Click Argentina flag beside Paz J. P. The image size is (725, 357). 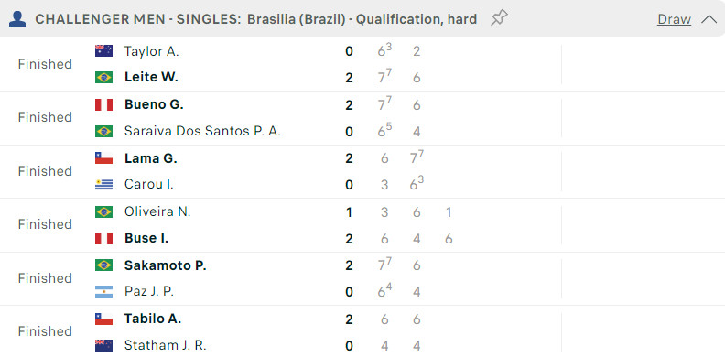click(103, 291)
